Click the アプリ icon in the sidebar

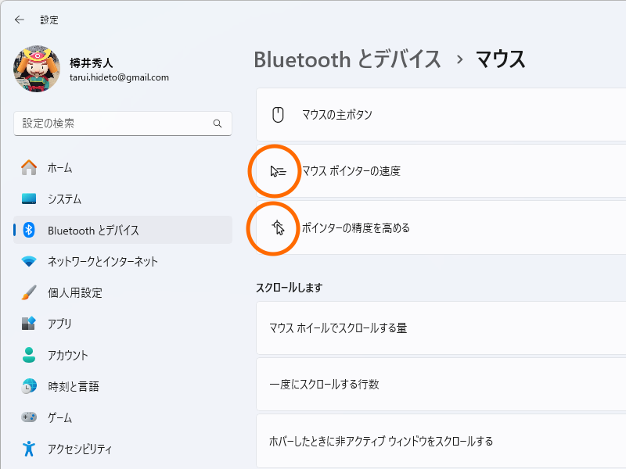[x=28, y=324]
